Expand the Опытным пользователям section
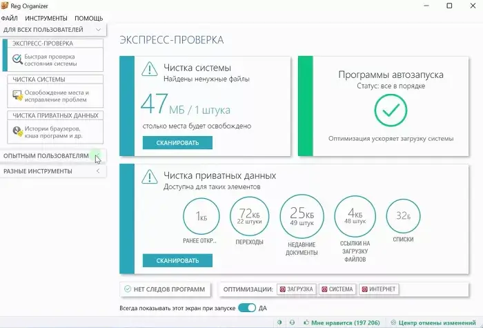Image resolution: width=483 pixels, height=328 pixels. pos(97,155)
